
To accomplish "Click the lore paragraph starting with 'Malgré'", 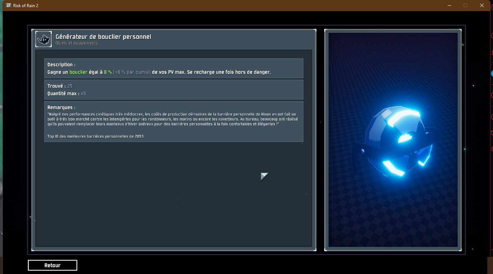I will click(173, 119).
